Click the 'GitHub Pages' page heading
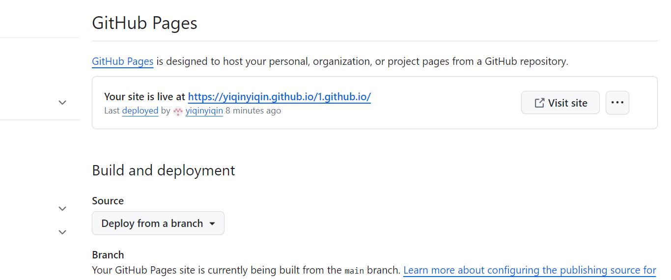The height and width of the screenshot is (280, 671). pyautogui.click(x=144, y=23)
